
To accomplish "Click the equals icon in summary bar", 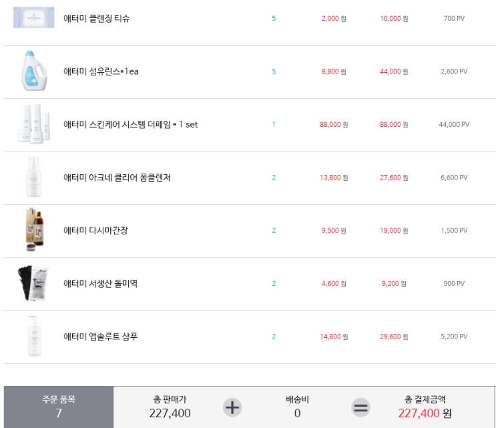I will pos(360,407).
